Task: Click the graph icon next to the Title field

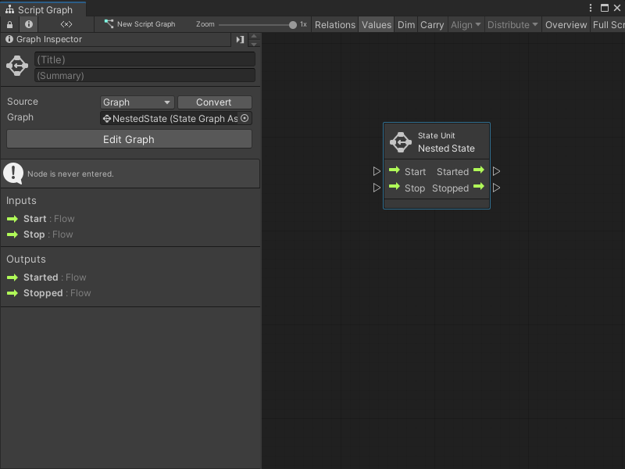Action: [x=16, y=66]
